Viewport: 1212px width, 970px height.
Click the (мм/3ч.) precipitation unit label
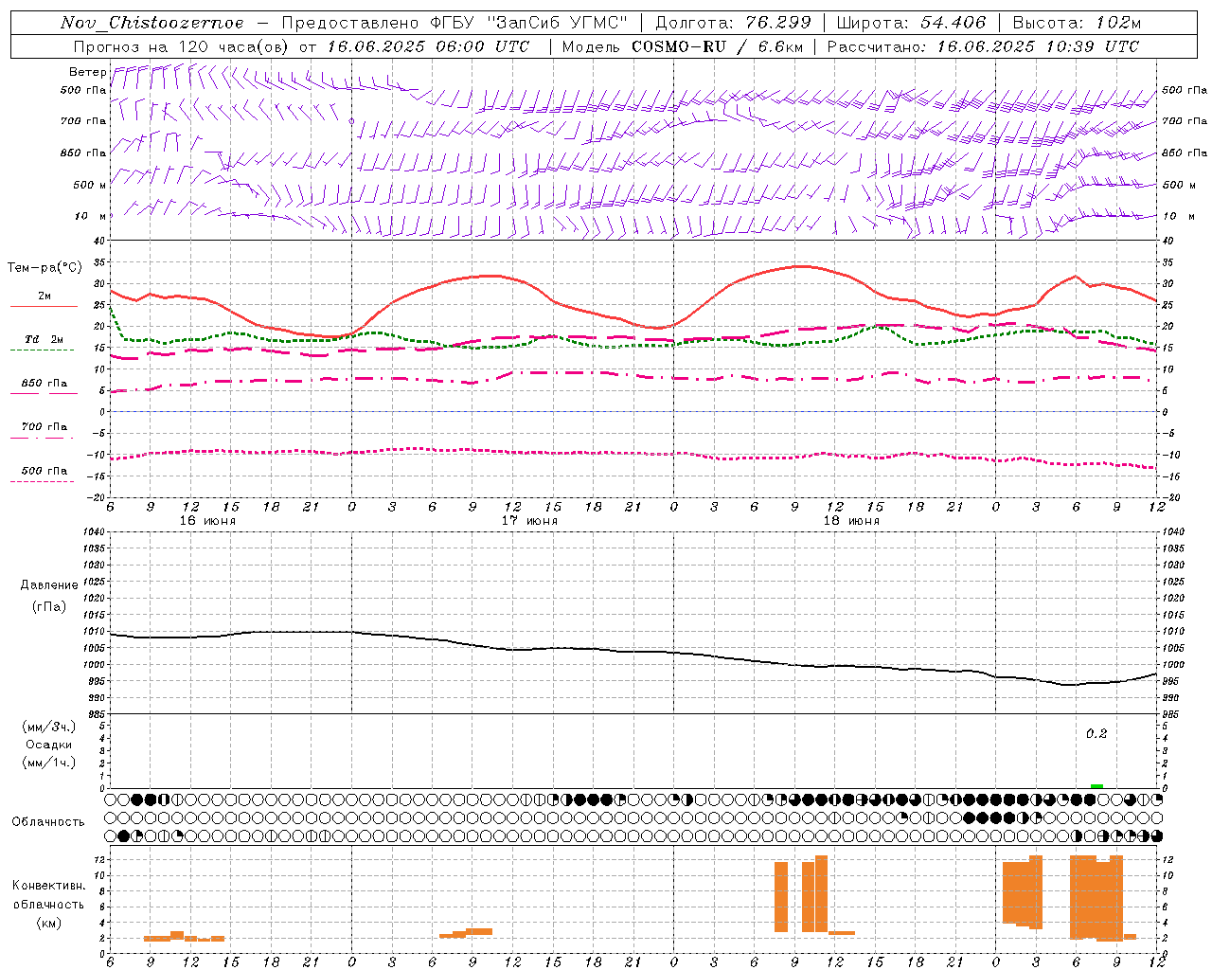[x=48, y=727]
